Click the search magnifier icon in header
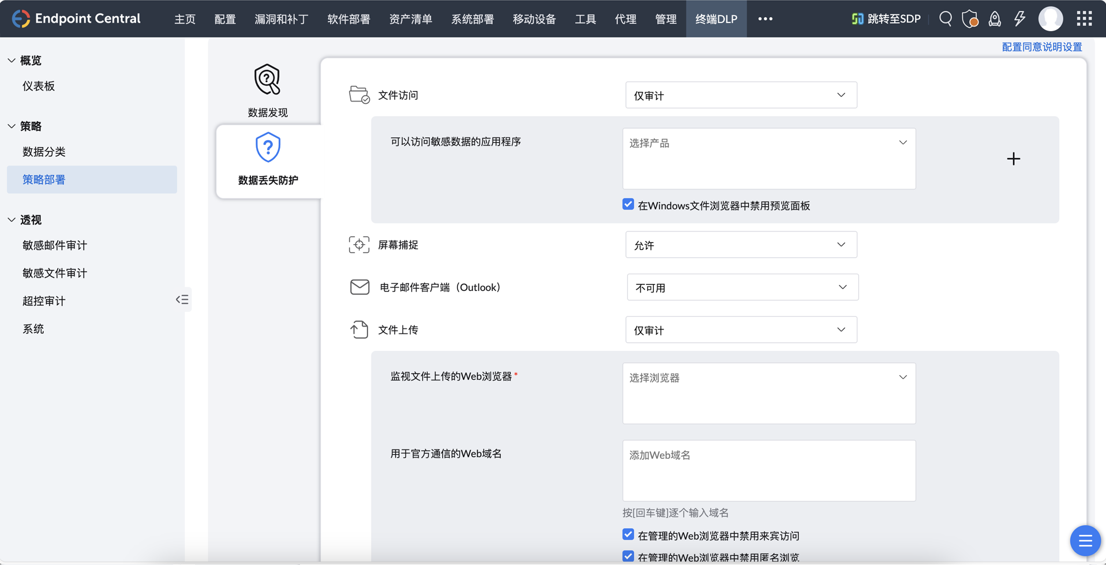1106x565 pixels. [x=945, y=18]
